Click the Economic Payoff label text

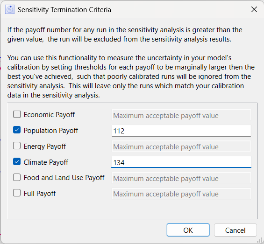[49, 115]
